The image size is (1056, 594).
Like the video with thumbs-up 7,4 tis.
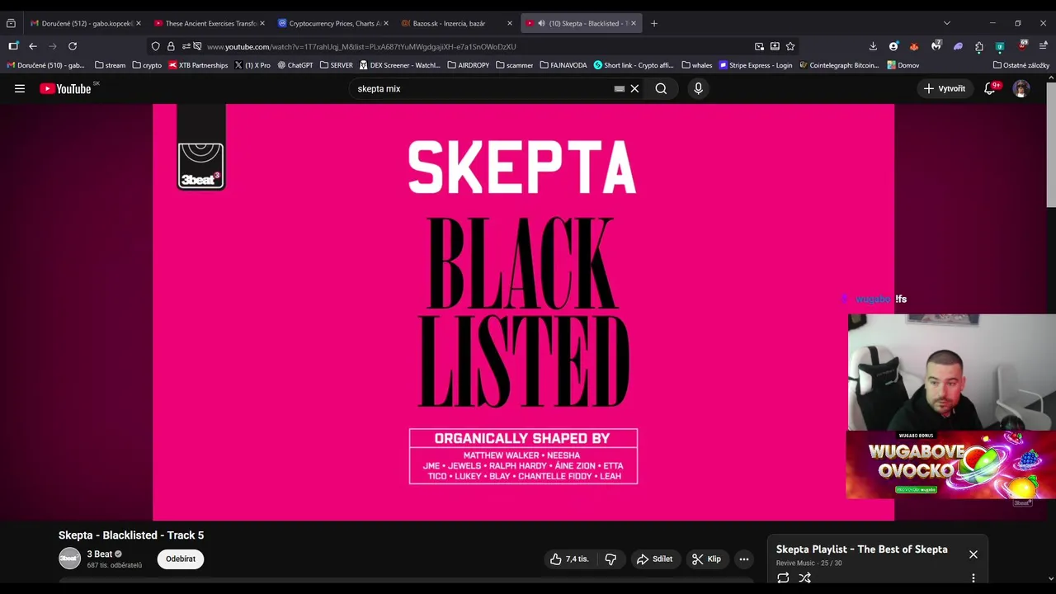tap(569, 559)
